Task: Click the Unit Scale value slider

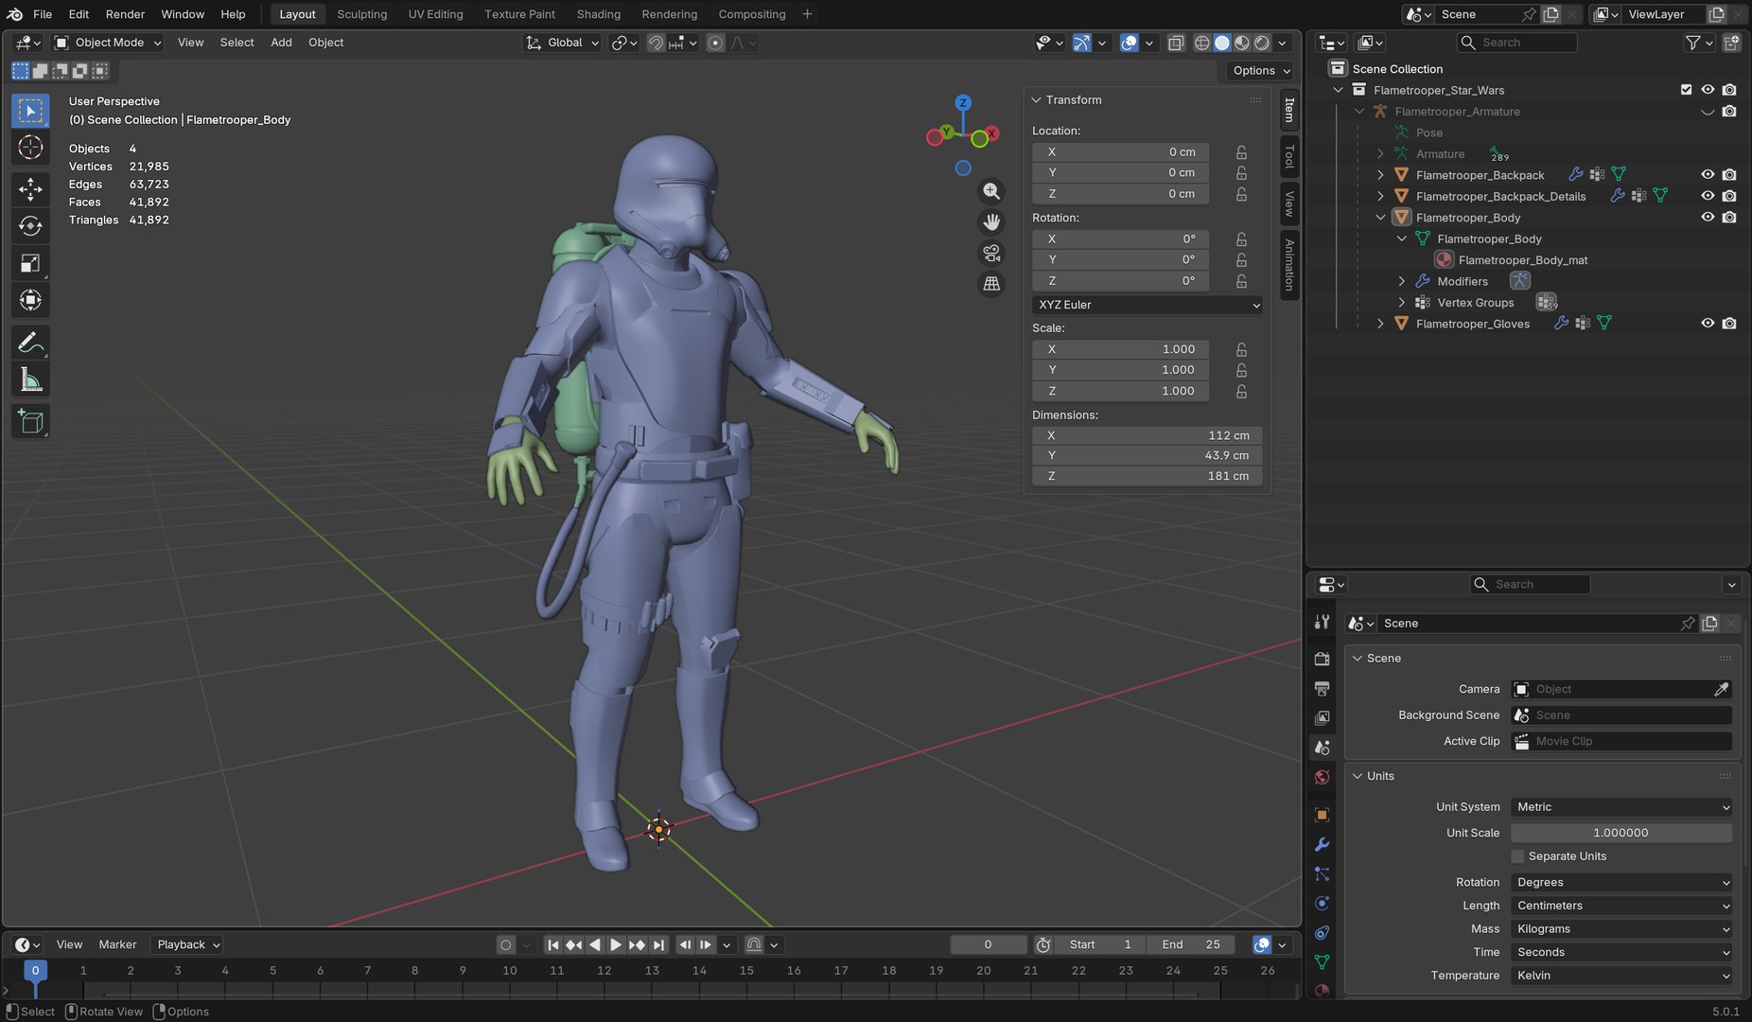Action: pos(1621,833)
